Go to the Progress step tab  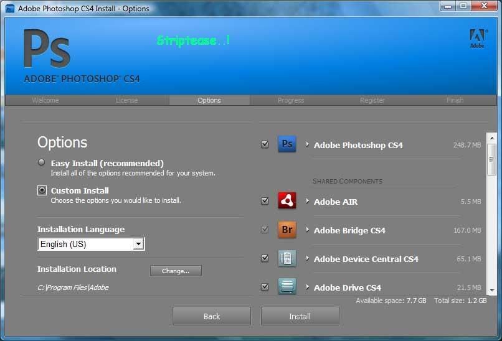pos(291,100)
